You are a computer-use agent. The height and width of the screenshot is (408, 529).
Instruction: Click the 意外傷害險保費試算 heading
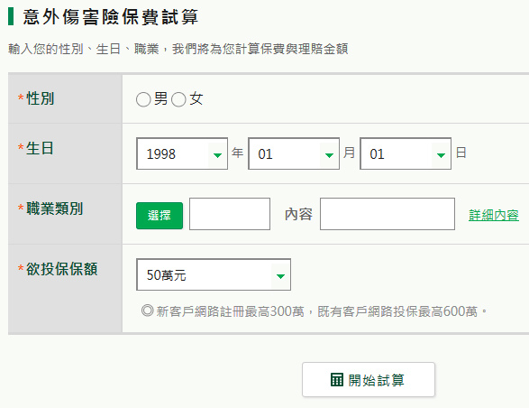[111, 17]
